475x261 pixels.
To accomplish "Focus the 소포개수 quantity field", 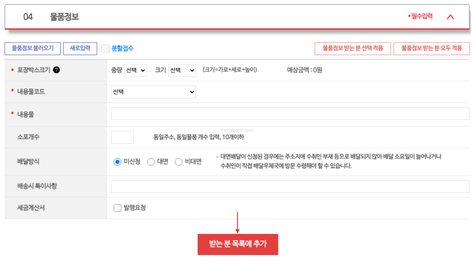I will [122, 137].
